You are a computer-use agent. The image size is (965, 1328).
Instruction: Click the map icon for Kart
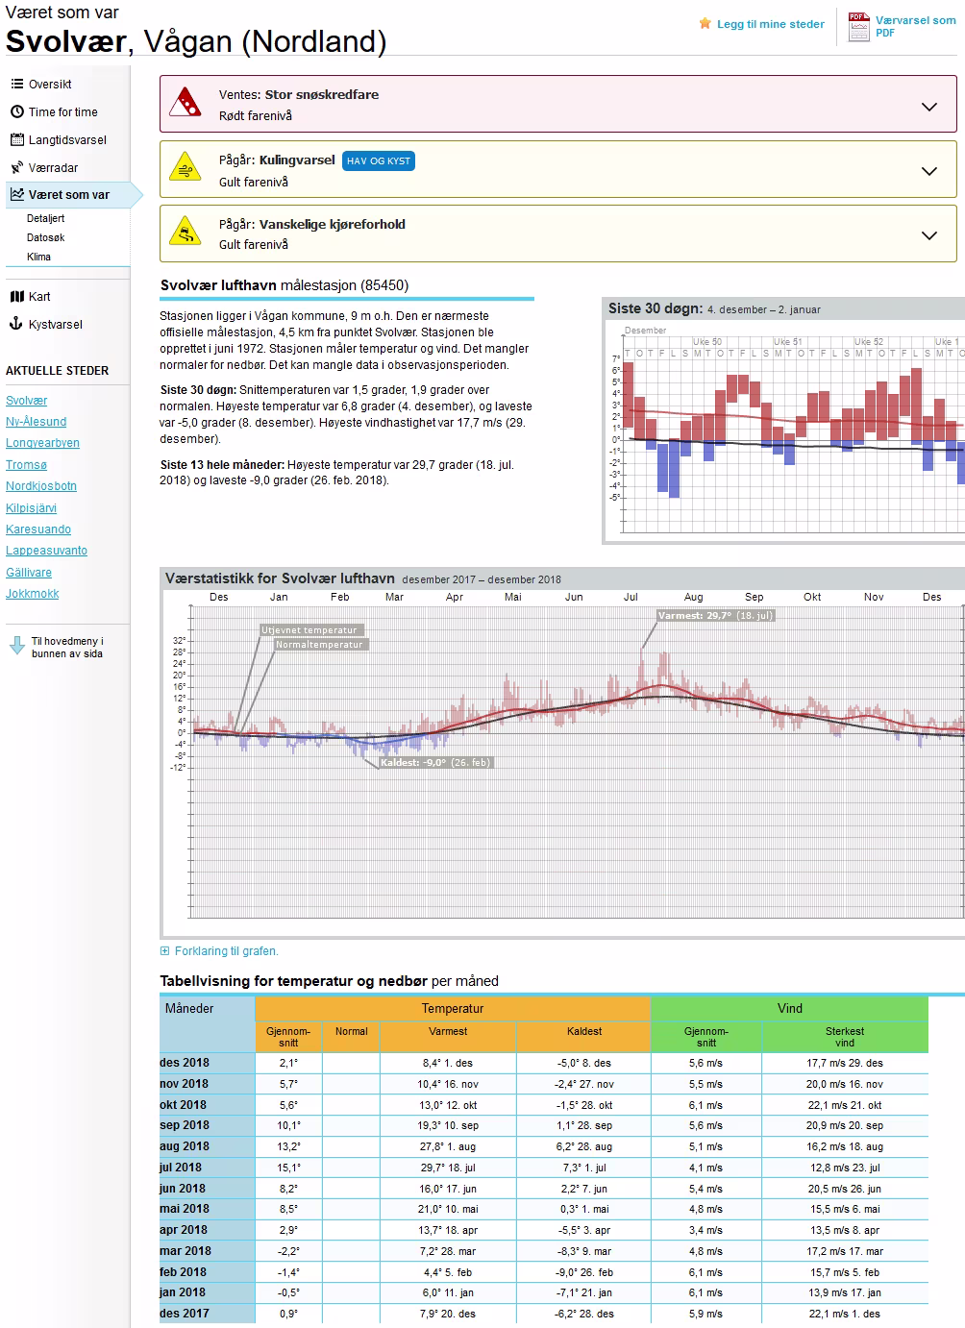[16, 297]
